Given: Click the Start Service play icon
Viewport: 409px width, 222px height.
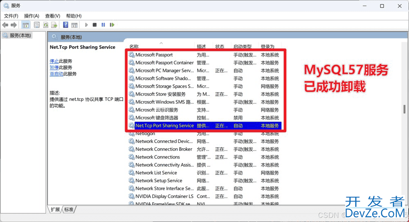Looking at the screenshot, I should 86,25.
